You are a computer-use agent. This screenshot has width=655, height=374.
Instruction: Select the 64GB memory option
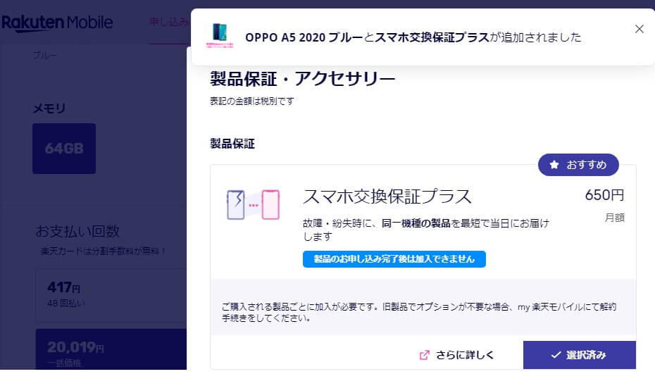coord(64,149)
